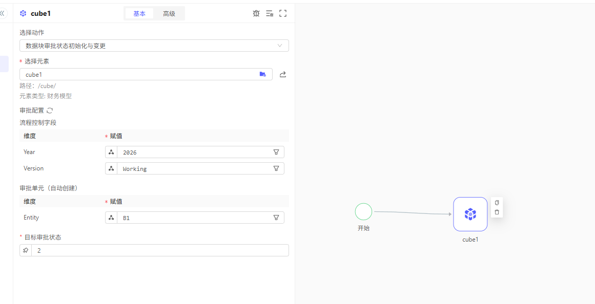
Task: Switch to the 高级 tab
Action: coord(169,14)
